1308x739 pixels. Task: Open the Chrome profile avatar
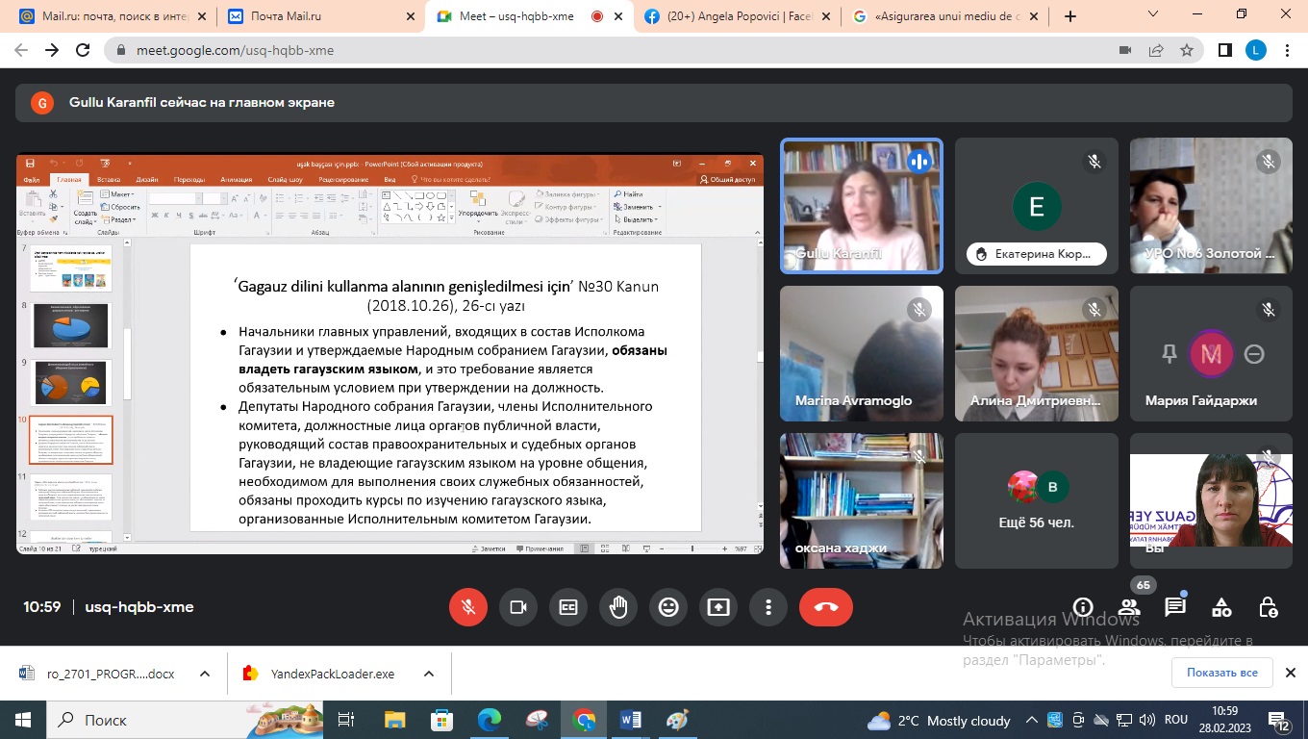(1256, 50)
